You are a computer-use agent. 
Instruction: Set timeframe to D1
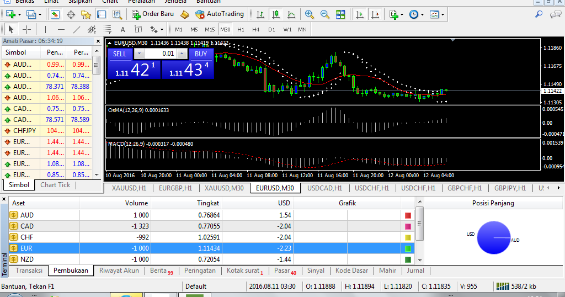point(271,30)
